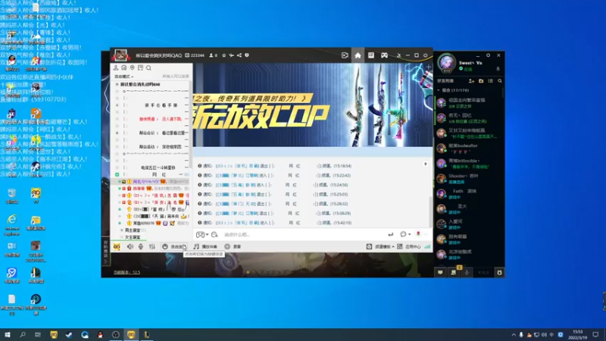This screenshot has height=341, width=606.
Task: Open the YY home tab icon
Action: pyautogui.click(x=358, y=55)
